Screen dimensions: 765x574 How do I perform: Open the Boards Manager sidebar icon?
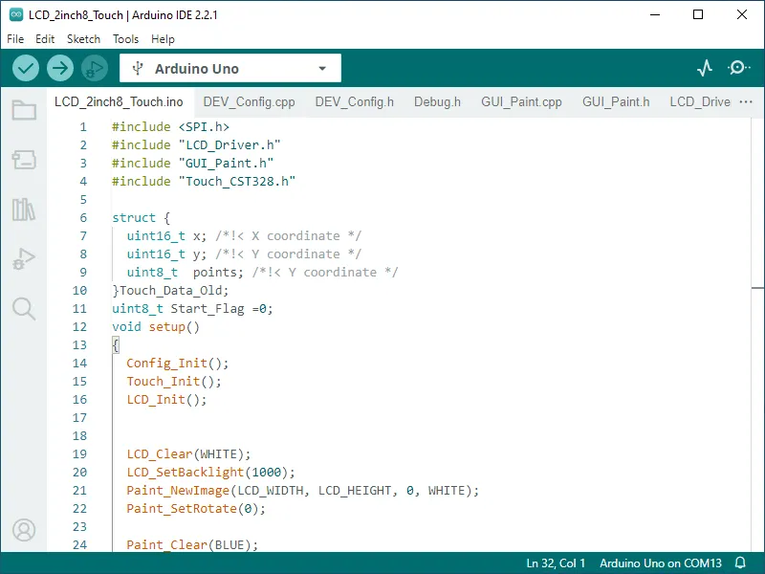(24, 160)
